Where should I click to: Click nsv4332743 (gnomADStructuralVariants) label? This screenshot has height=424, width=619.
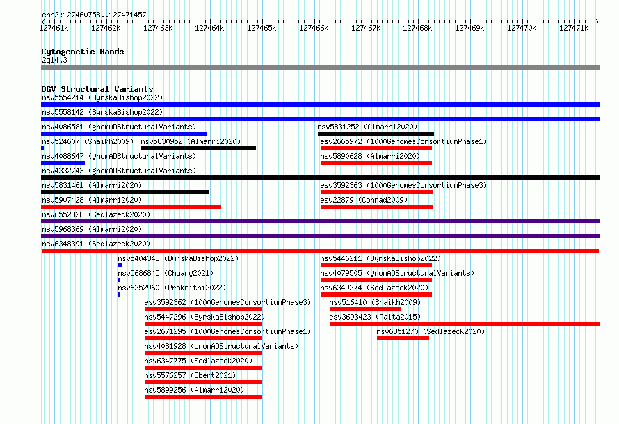(x=119, y=171)
